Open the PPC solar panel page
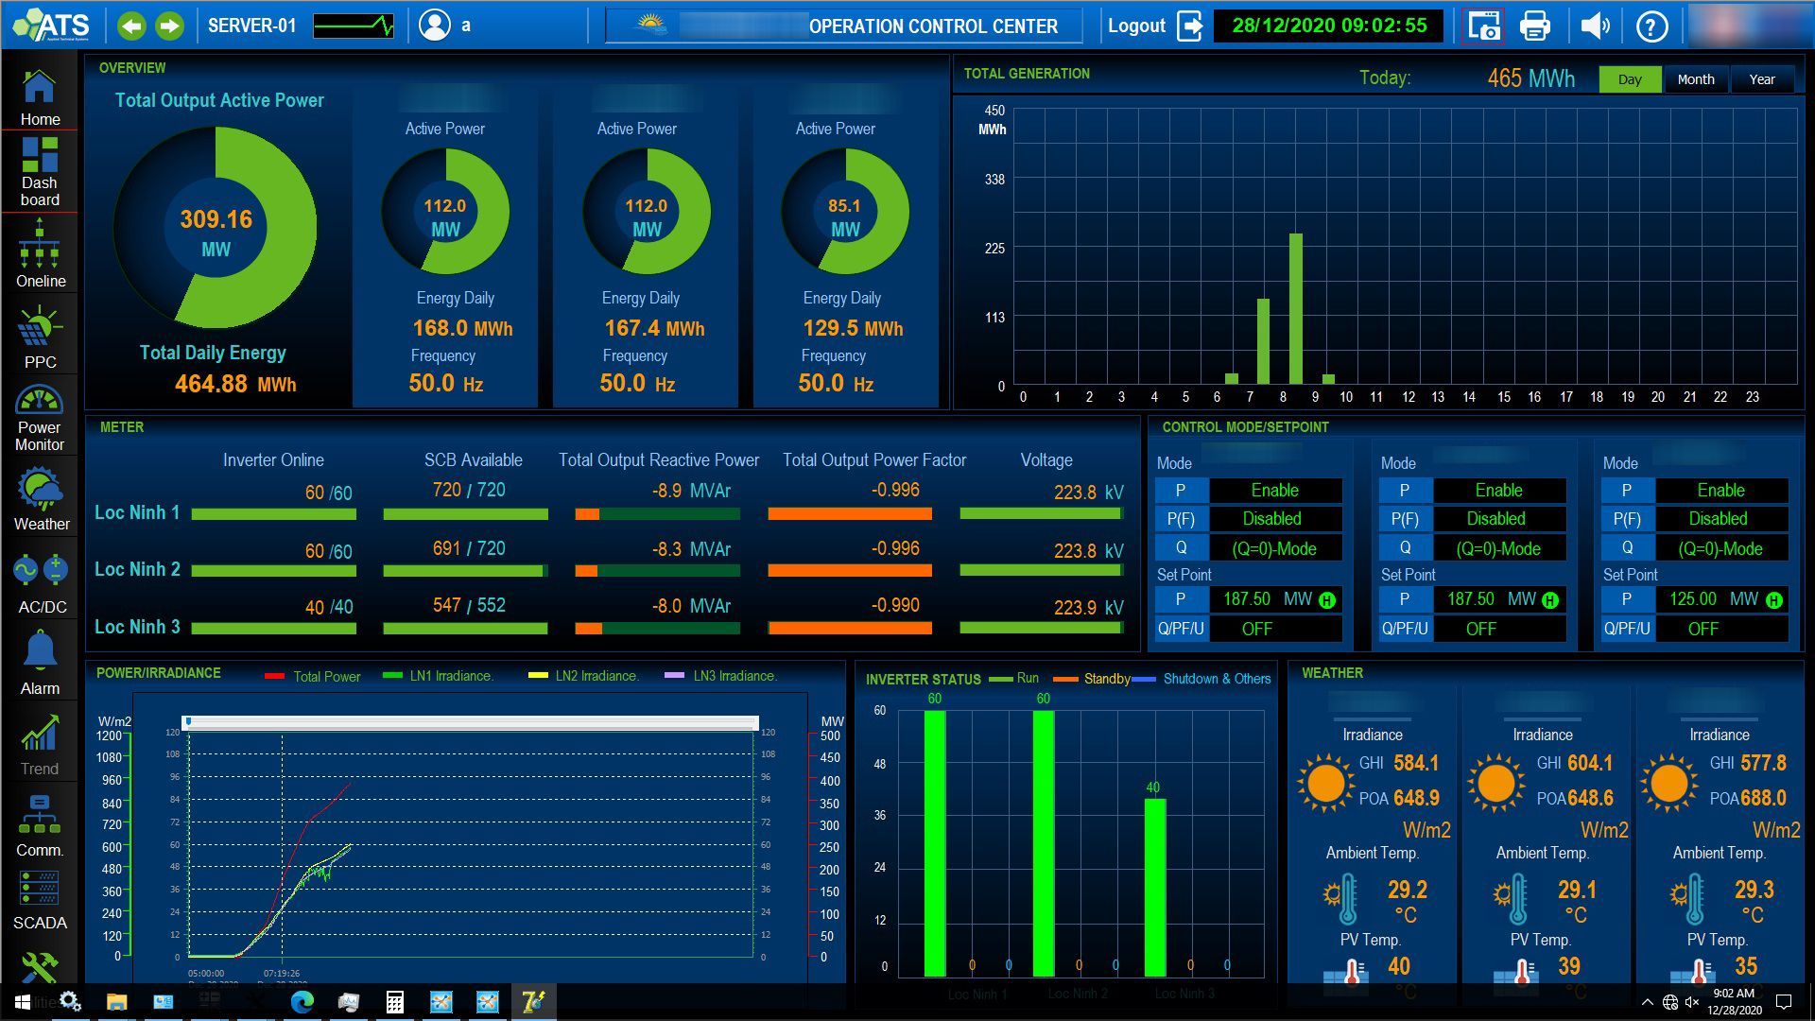Viewport: 1815px width, 1021px height. coord(40,337)
